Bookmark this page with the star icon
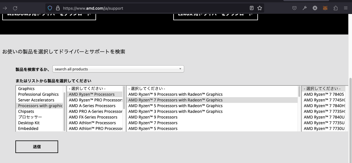 point(259,8)
